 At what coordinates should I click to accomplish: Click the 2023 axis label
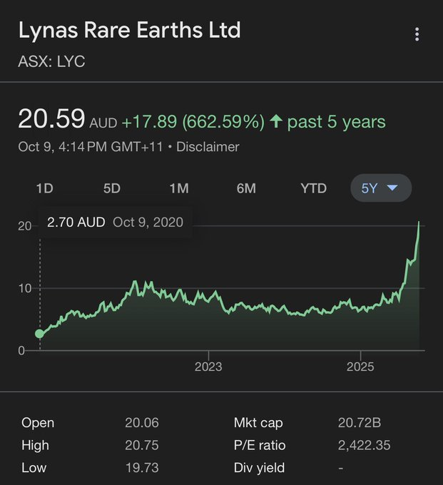[x=208, y=367]
